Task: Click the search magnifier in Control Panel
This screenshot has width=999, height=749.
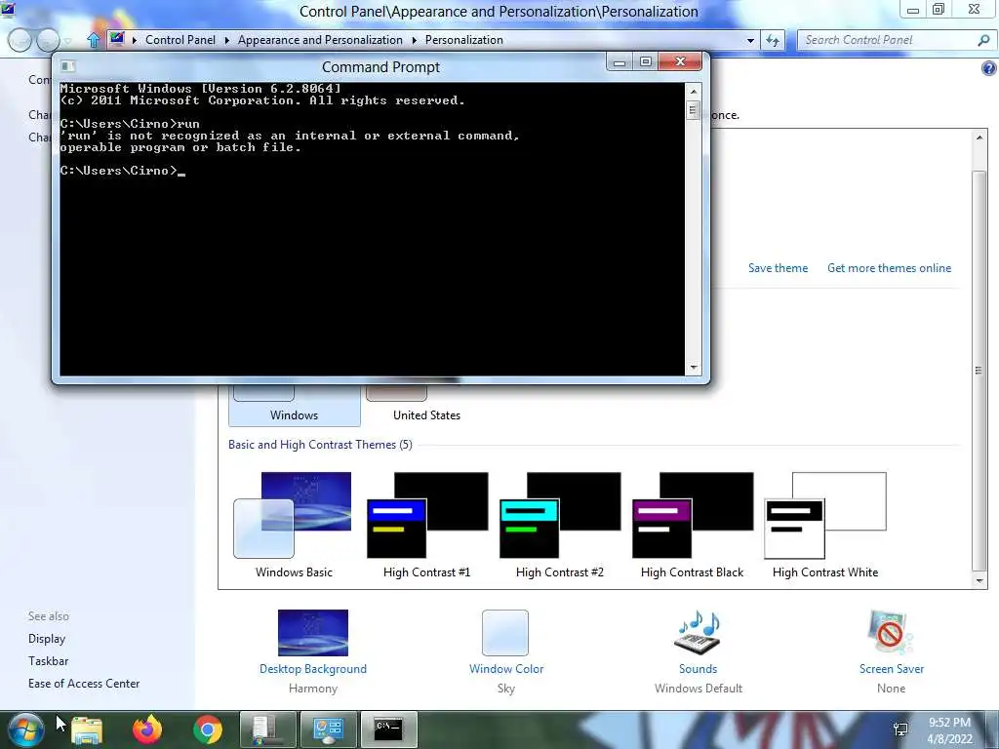Action: (x=983, y=40)
